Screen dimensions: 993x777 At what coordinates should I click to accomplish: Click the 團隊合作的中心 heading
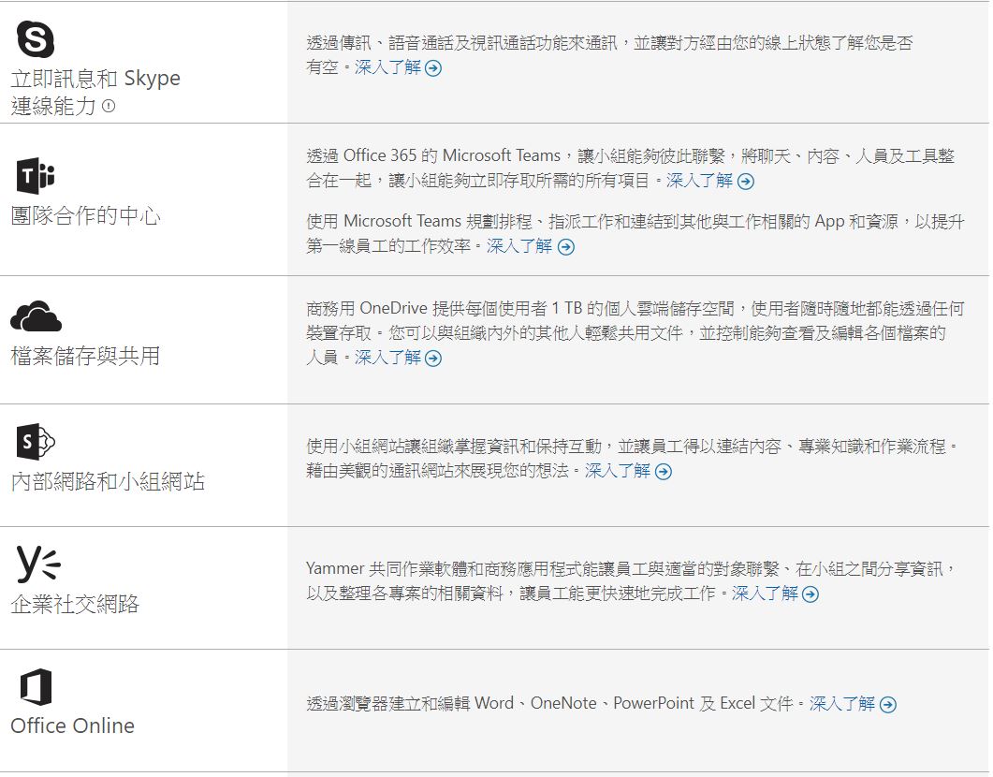[86, 216]
